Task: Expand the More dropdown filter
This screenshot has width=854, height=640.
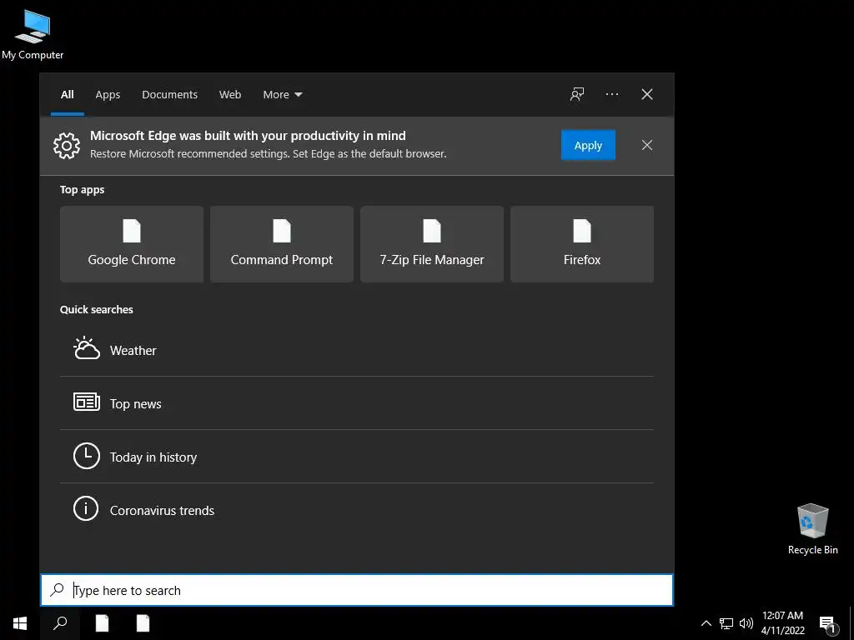Action: (x=282, y=94)
